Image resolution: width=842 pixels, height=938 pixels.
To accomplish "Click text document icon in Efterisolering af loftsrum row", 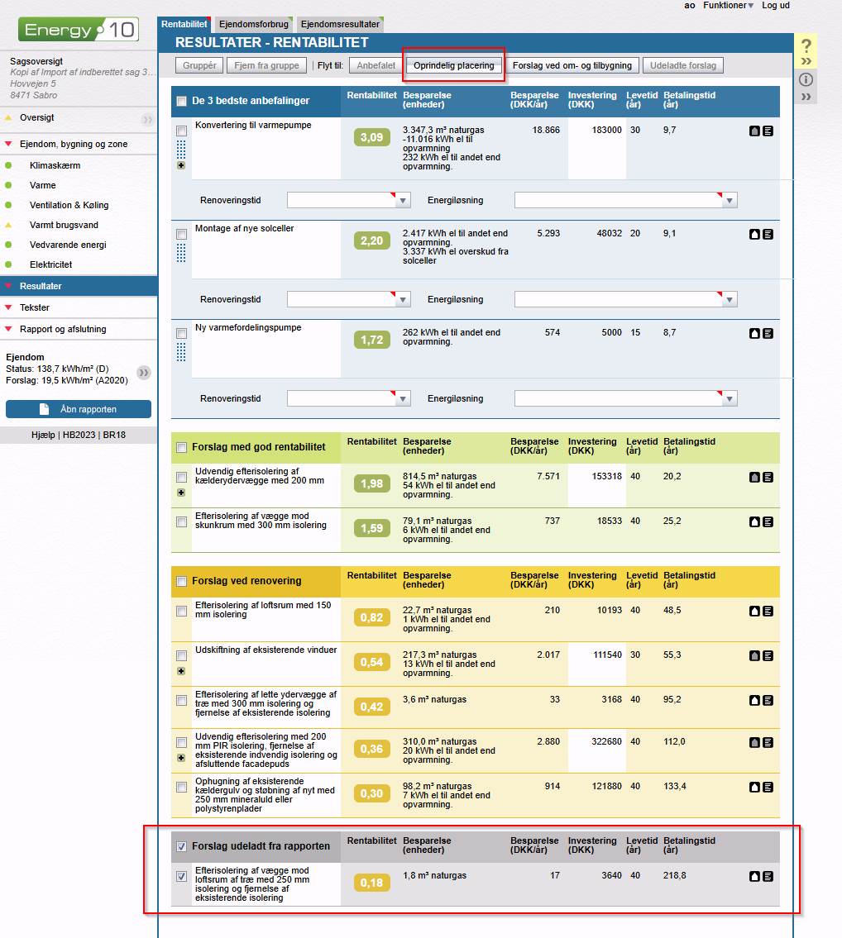I will [768, 611].
